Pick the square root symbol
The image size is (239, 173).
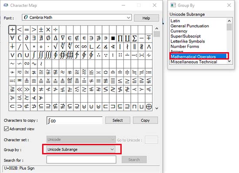(x=55, y=47)
